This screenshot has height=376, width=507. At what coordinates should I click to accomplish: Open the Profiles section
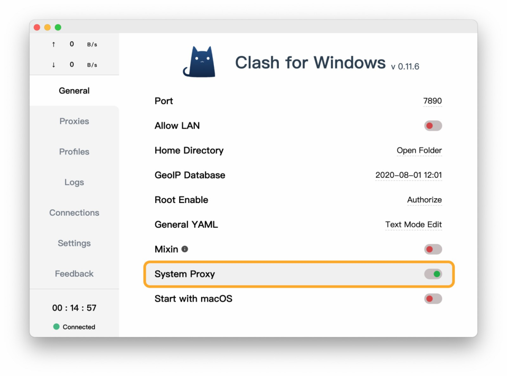[x=74, y=152]
